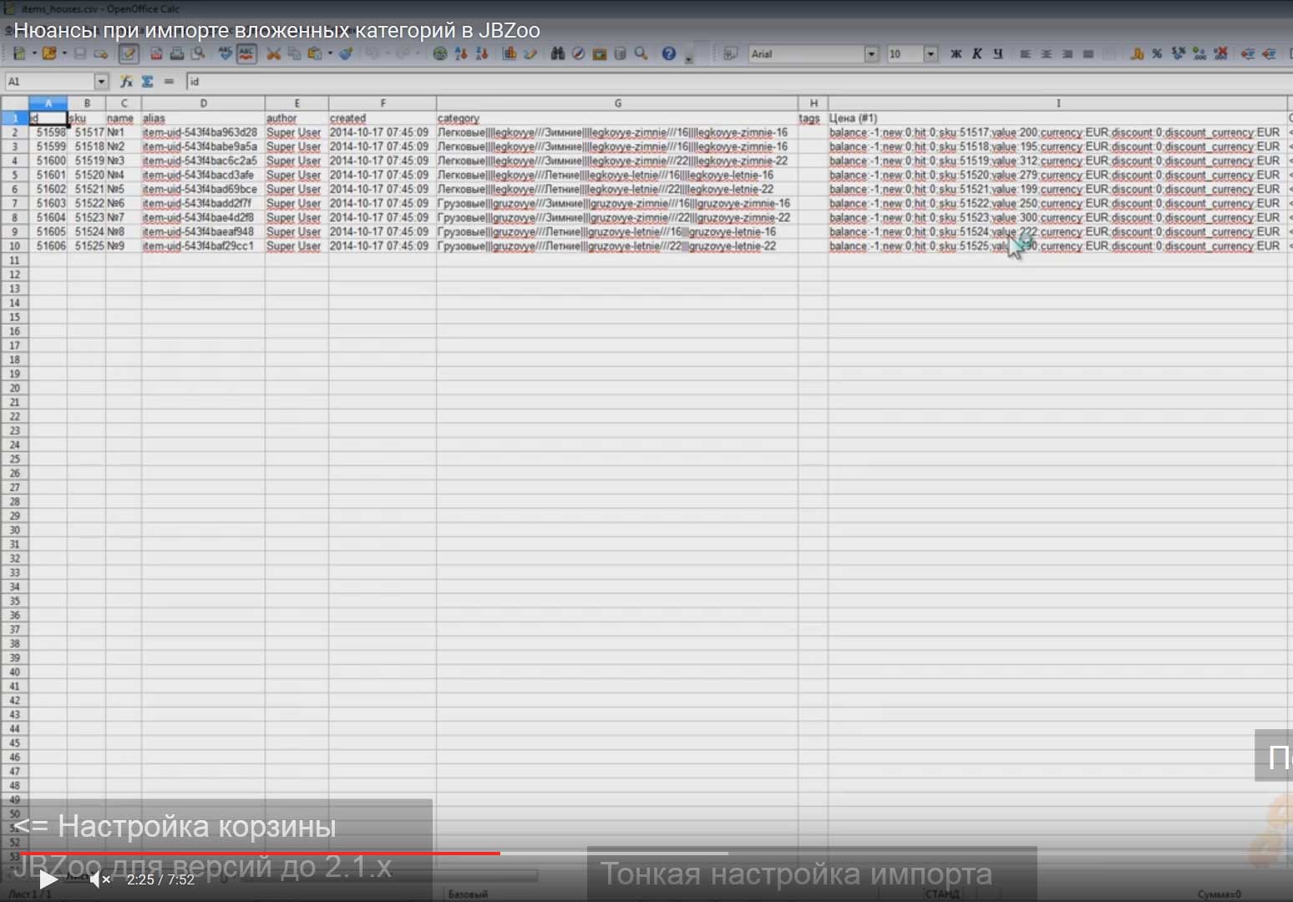
Task: Open the New document dropdown arrow
Action: [x=33, y=53]
